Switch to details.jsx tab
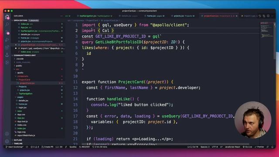Viewport: 279px width, 157px height. coord(128,16)
